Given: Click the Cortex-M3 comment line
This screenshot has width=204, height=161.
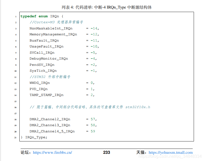Looking at the screenshot, I should coord(56,22).
